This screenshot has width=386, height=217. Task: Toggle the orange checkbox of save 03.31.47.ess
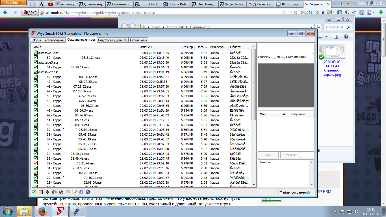[x=35, y=163]
